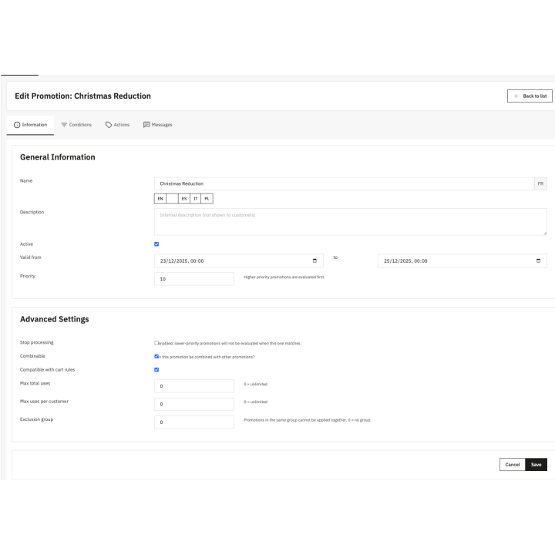Uncheck Compatible with cart rules

tap(156, 369)
